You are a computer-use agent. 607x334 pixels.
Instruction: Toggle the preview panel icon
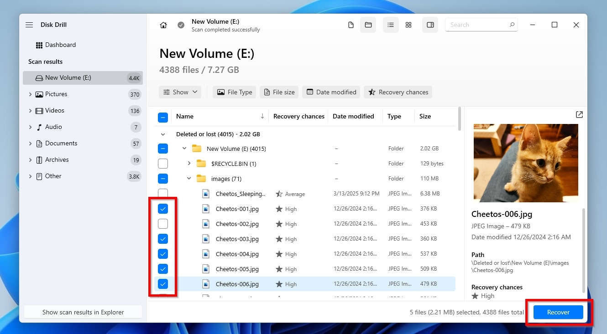click(x=430, y=25)
